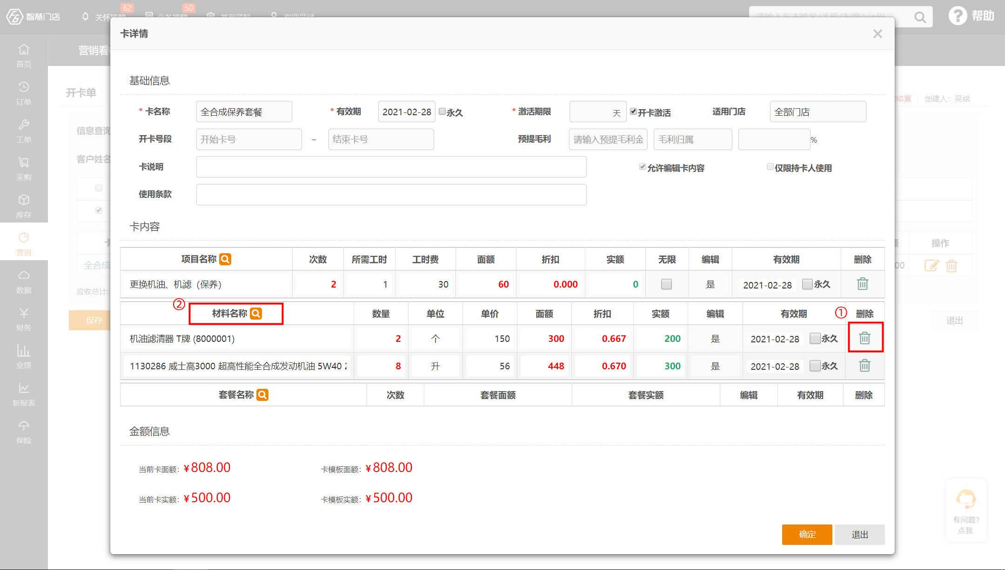Edit oil change times value 2
This screenshot has height=570, width=1005.
click(318, 284)
